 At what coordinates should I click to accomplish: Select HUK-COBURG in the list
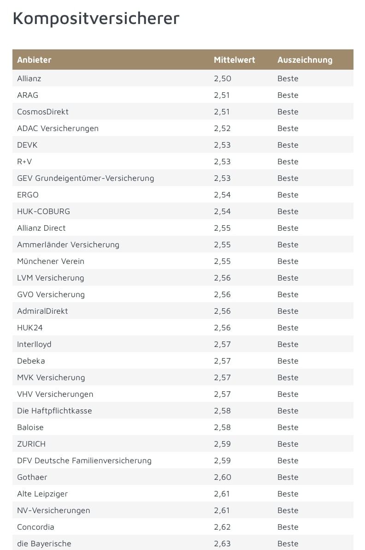point(43,211)
